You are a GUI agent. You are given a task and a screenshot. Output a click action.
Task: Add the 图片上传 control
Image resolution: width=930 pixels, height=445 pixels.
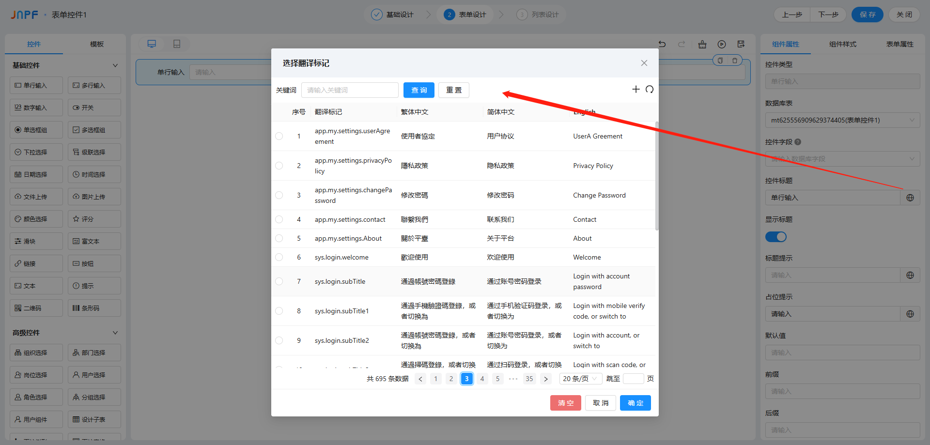pyautogui.click(x=94, y=197)
